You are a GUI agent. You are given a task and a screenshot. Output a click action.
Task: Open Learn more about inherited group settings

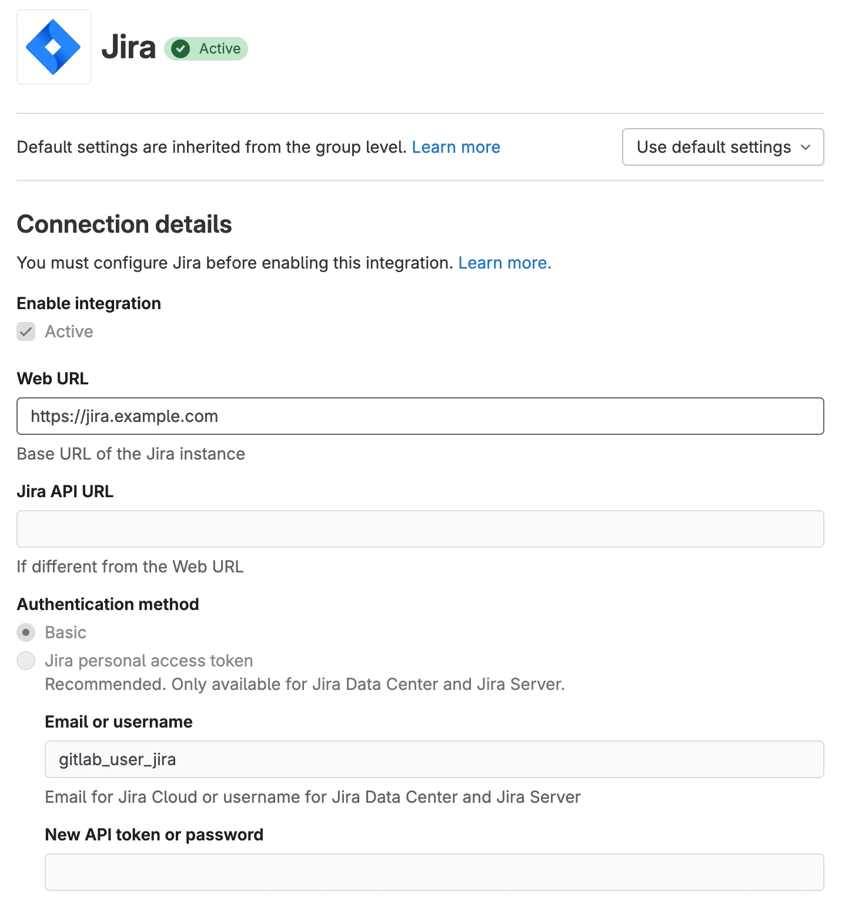[x=456, y=147]
